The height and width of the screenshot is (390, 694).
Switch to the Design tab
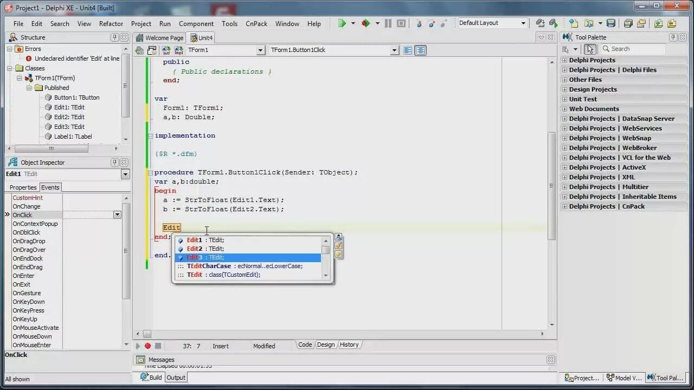click(326, 344)
